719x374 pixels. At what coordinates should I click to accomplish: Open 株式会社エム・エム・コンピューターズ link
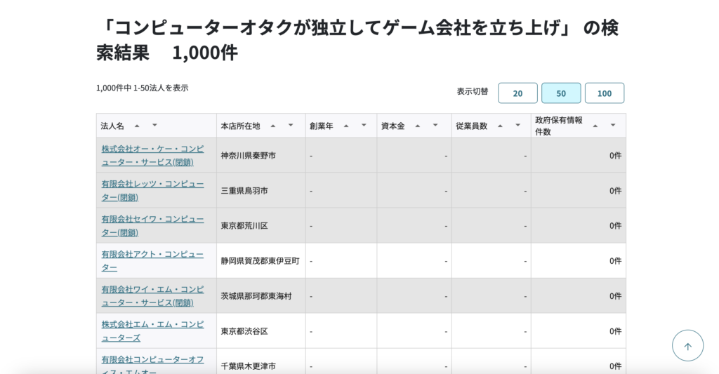pos(152,330)
